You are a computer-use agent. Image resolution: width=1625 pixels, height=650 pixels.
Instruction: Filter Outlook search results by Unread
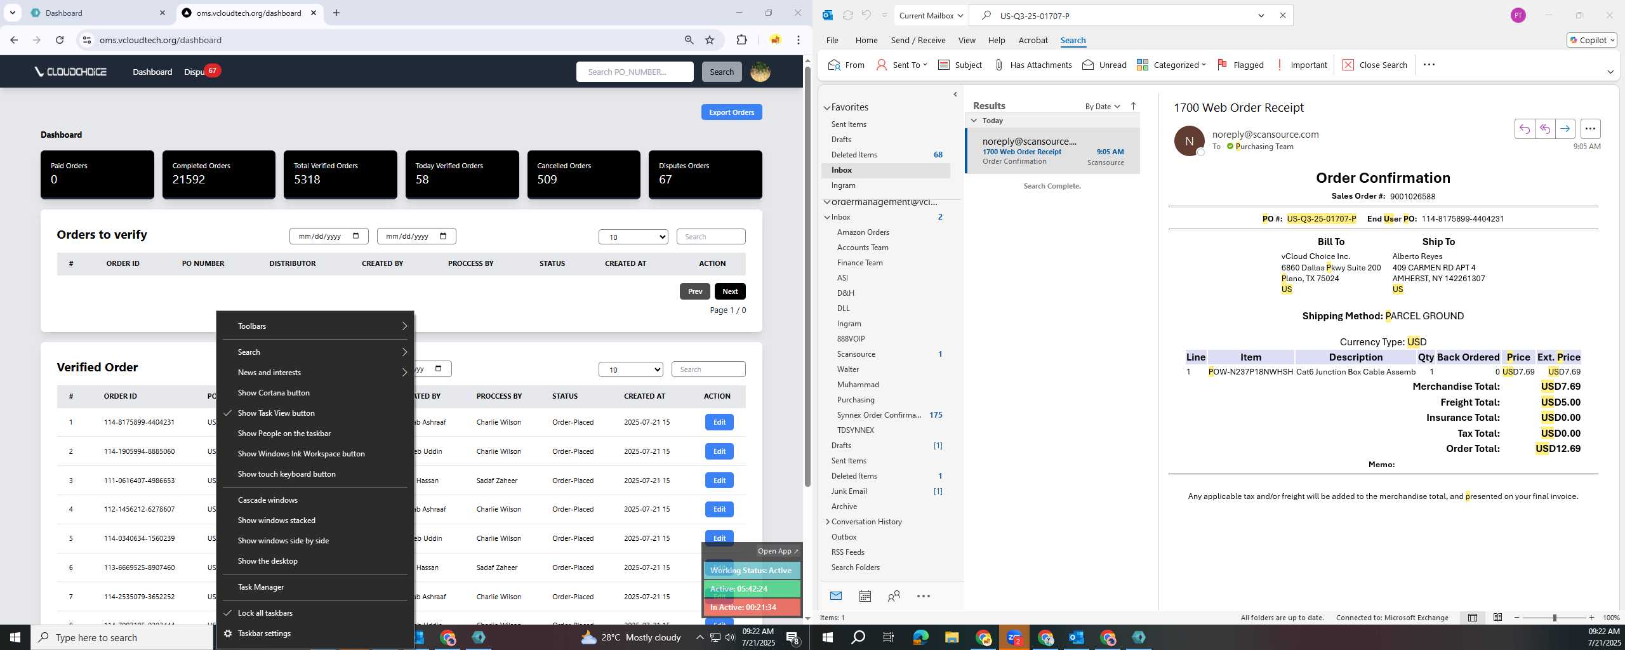point(1104,65)
